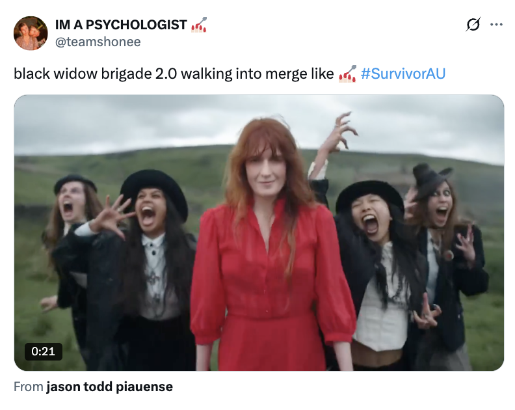515x410 pixels.
Task: Open the Grok explain-post icon
Action: (473, 24)
